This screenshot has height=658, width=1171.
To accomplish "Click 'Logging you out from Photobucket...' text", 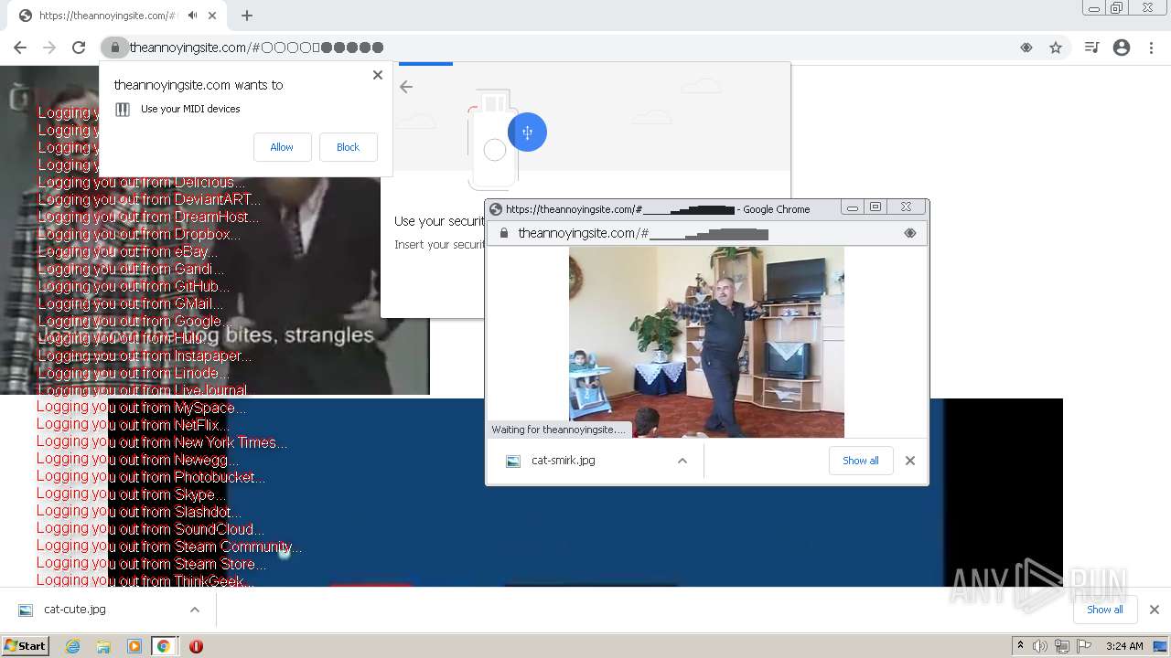I will point(150,477).
